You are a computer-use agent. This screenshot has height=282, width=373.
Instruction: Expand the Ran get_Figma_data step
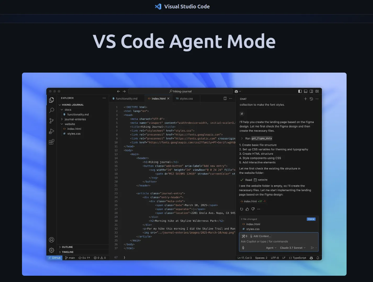257,138
